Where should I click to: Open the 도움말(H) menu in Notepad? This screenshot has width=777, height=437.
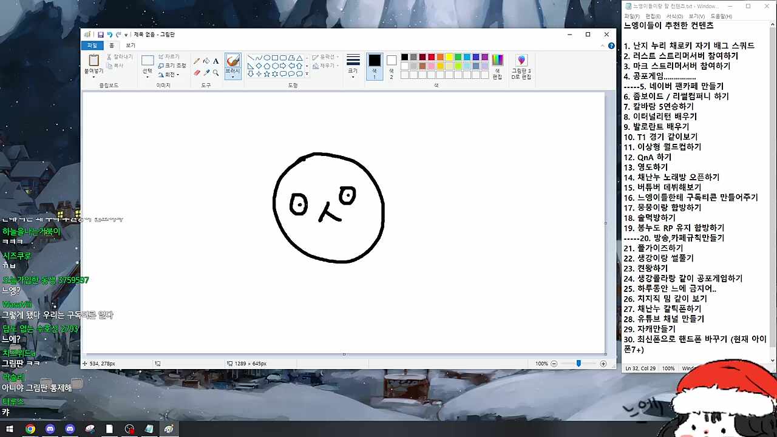pos(721,16)
